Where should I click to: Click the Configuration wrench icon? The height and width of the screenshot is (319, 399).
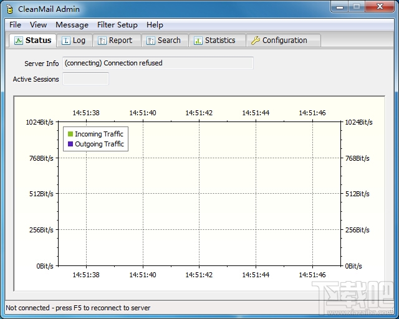point(255,40)
